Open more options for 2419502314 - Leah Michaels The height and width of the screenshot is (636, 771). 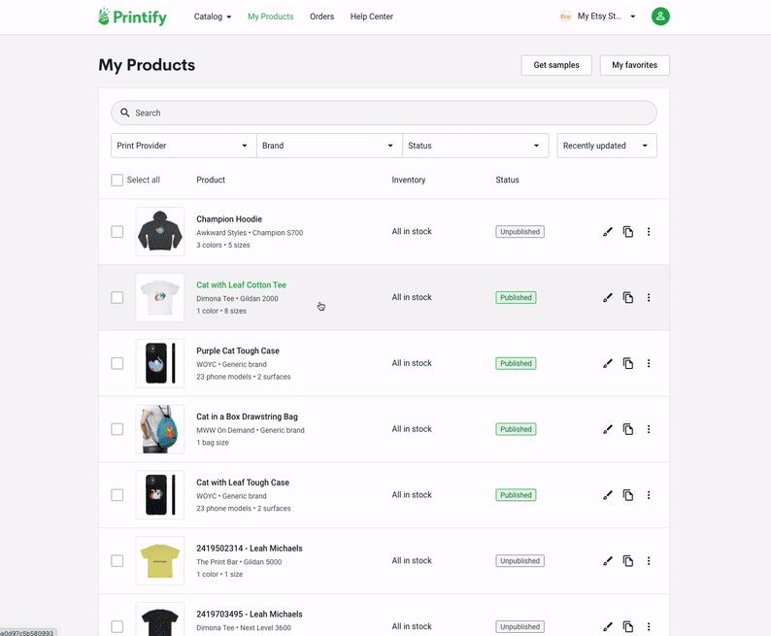pos(649,561)
